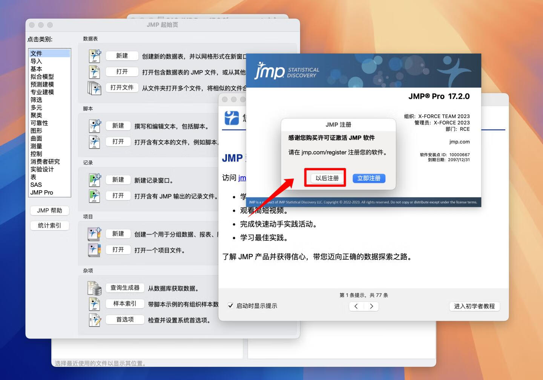Select 多元 category in list
The image size is (543, 380).
(49, 108)
